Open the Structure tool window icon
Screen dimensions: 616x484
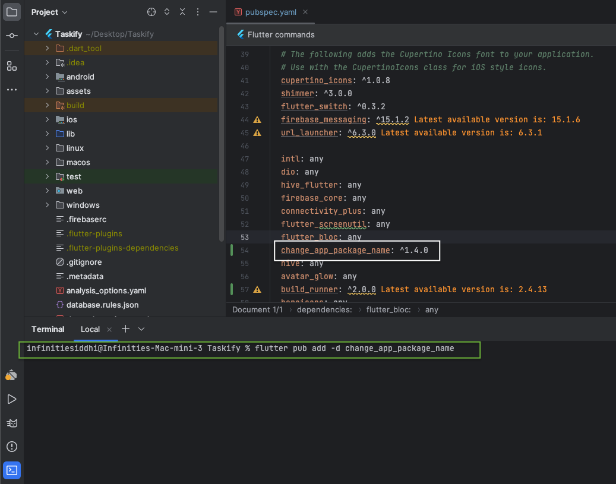pos(12,66)
